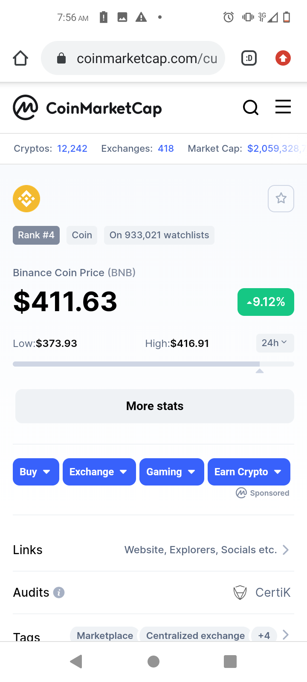Screen dimensions: 307x682
Task: Expand the Exchange dropdown
Action: coord(99,472)
